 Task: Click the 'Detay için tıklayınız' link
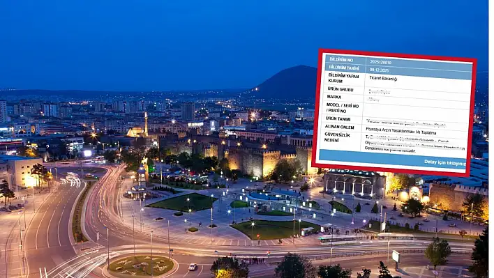coord(444,162)
